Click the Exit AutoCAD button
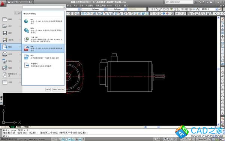This screenshot has width=225, height=141. [58, 89]
